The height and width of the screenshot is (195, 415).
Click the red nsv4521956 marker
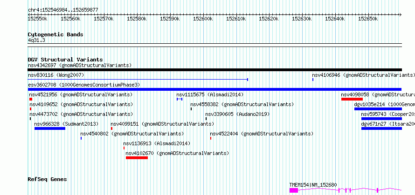(x=31, y=99)
